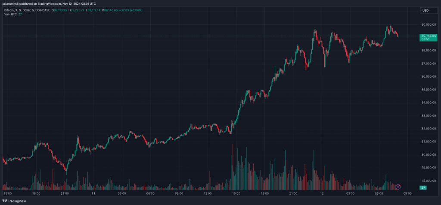Click the purple lightning event icon

[x=398, y=187]
